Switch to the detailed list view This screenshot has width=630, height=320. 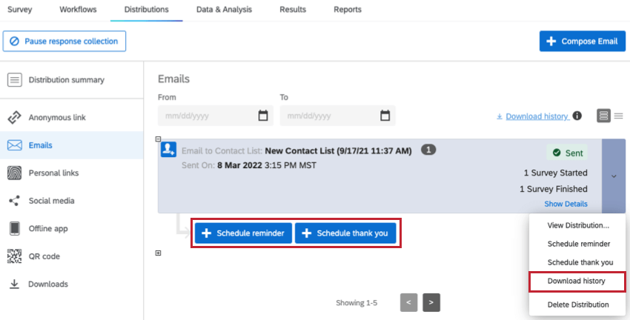pos(603,116)
